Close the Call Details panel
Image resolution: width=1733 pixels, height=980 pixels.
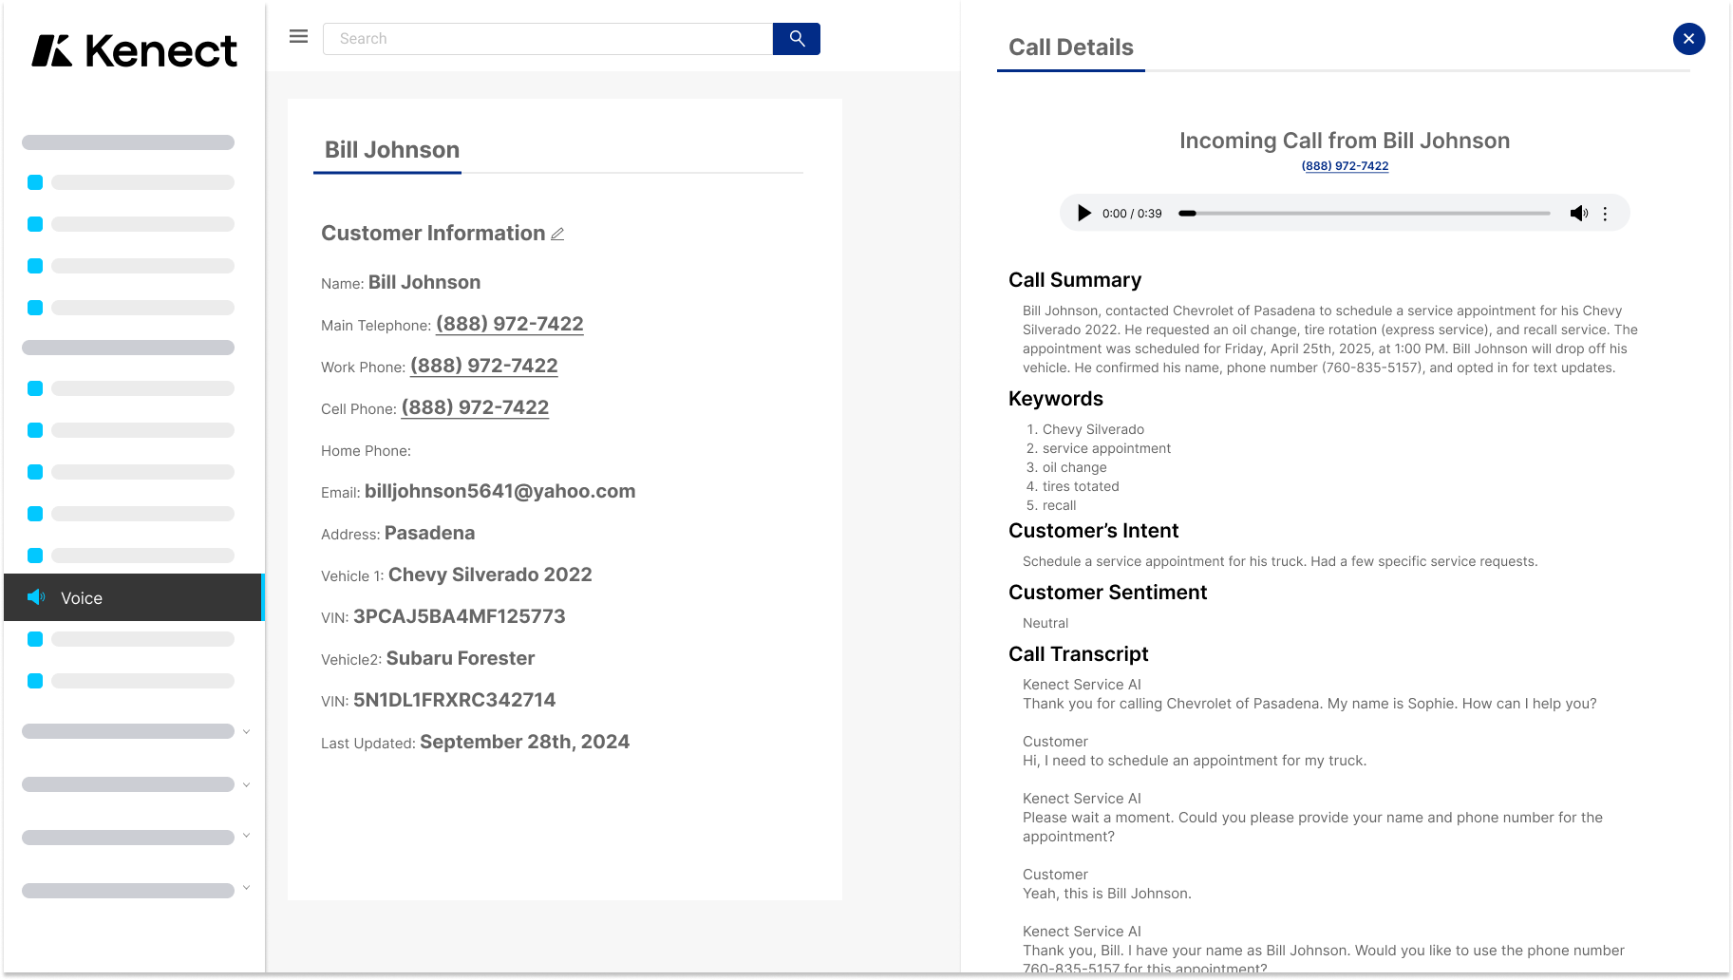coord(1688,39)
